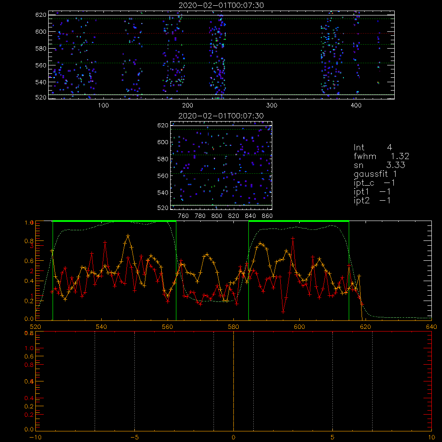The image size is (442, 442).
Task: Click the 'ipt_c' label
Action: point(364,183)
